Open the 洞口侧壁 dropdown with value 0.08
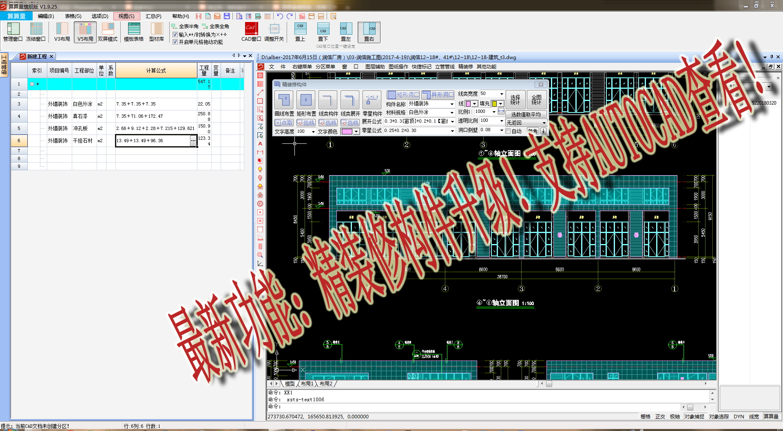The height and width of the screenshot is (431, 783). tap(502, 130)
